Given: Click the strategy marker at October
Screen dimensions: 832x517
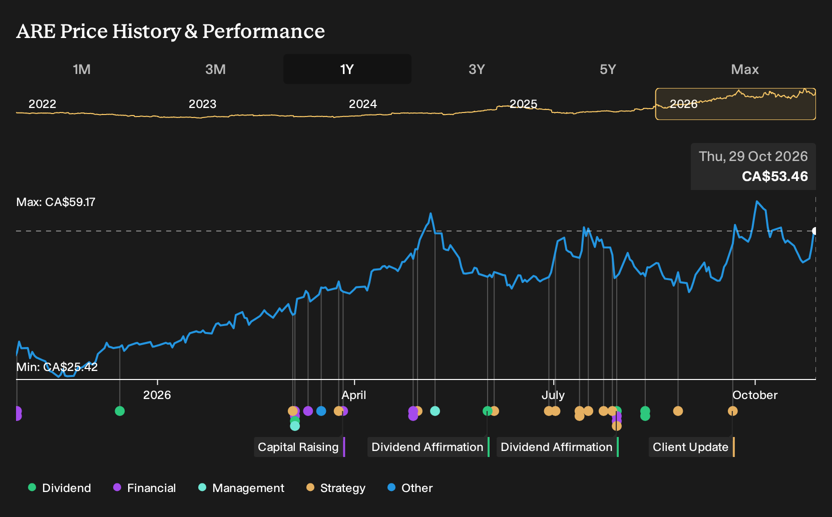Looking at the screenshot, I should 733,411.
